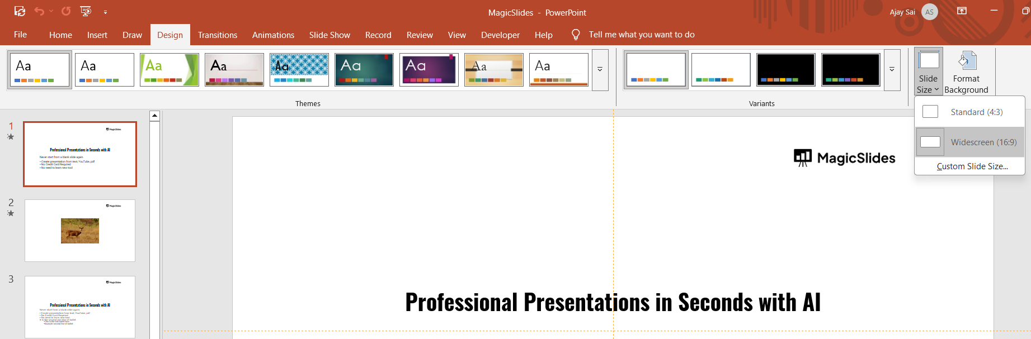Select Widescreen (16:9) slide size
Screen dimensions: 1031x339
pos(983,142)
